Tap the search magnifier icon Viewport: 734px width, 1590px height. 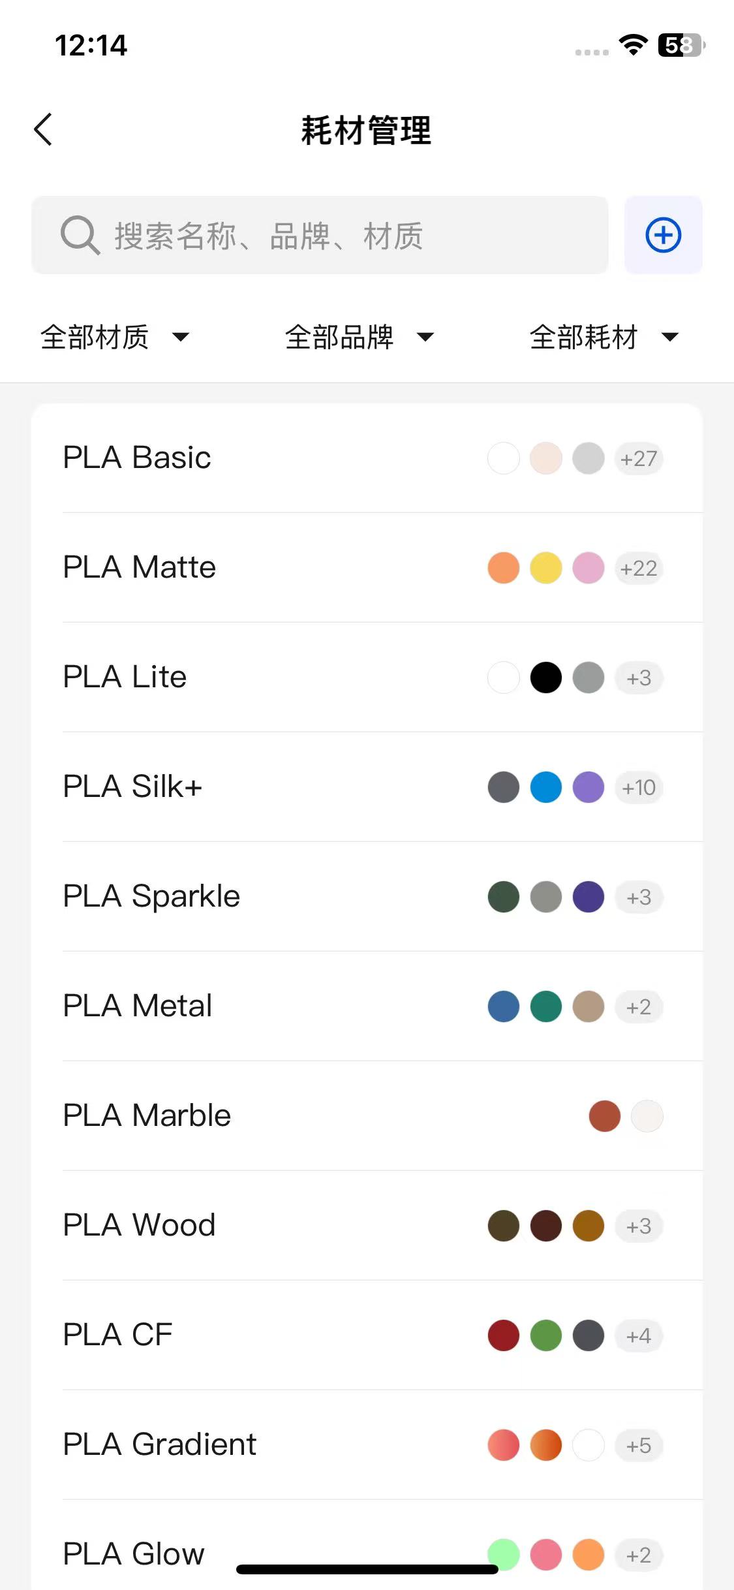point(80,235)
